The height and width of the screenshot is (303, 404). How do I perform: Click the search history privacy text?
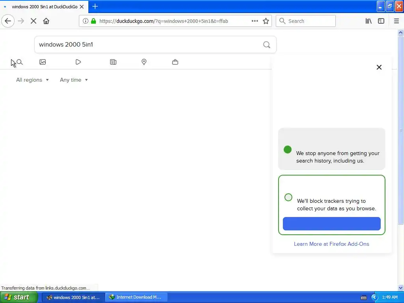338,157
